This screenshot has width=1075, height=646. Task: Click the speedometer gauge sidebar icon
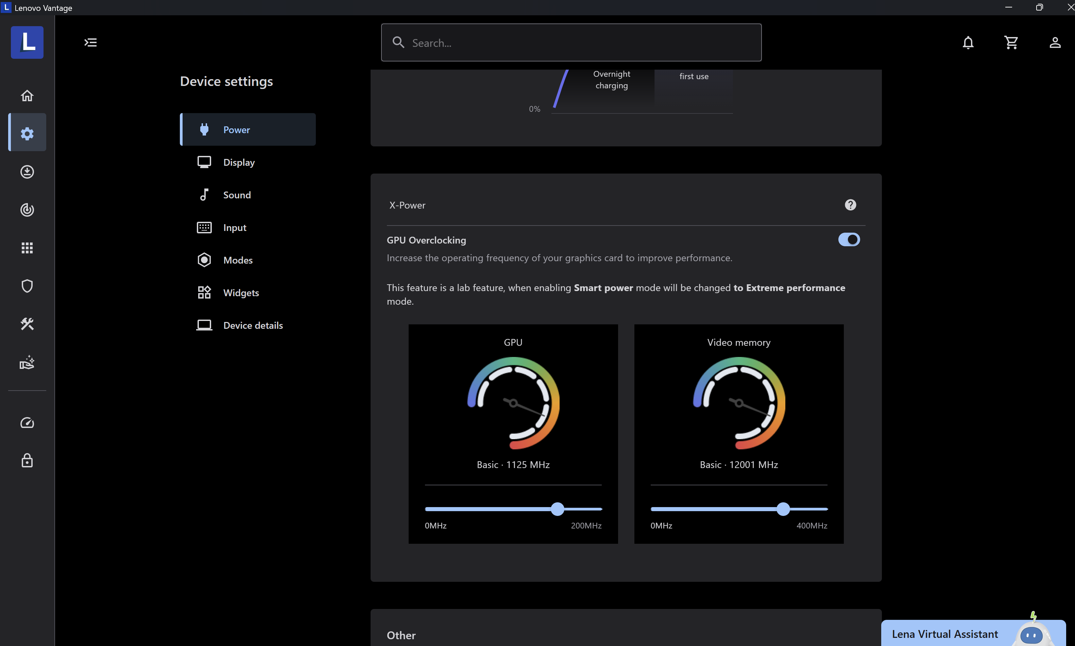(x=27, y=423)
